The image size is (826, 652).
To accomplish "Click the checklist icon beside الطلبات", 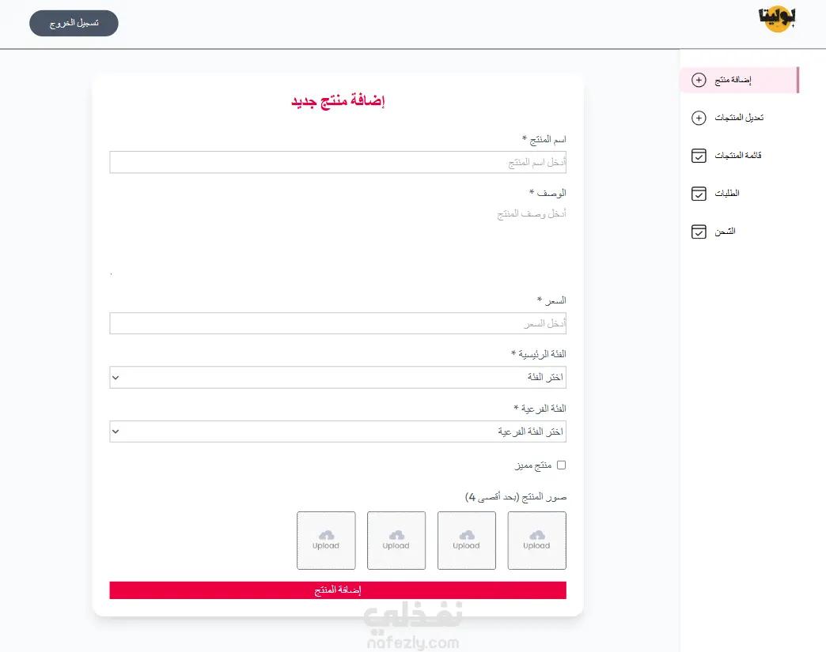I will pyautogui.click(x=699, y=194).
